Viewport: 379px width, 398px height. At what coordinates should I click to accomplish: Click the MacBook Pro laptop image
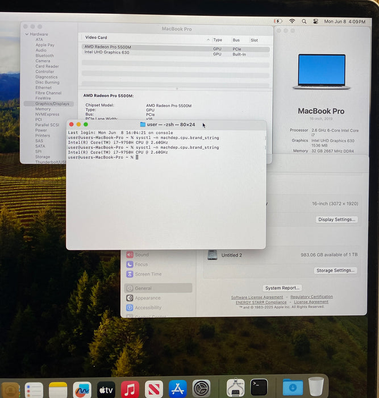point(322,72)
